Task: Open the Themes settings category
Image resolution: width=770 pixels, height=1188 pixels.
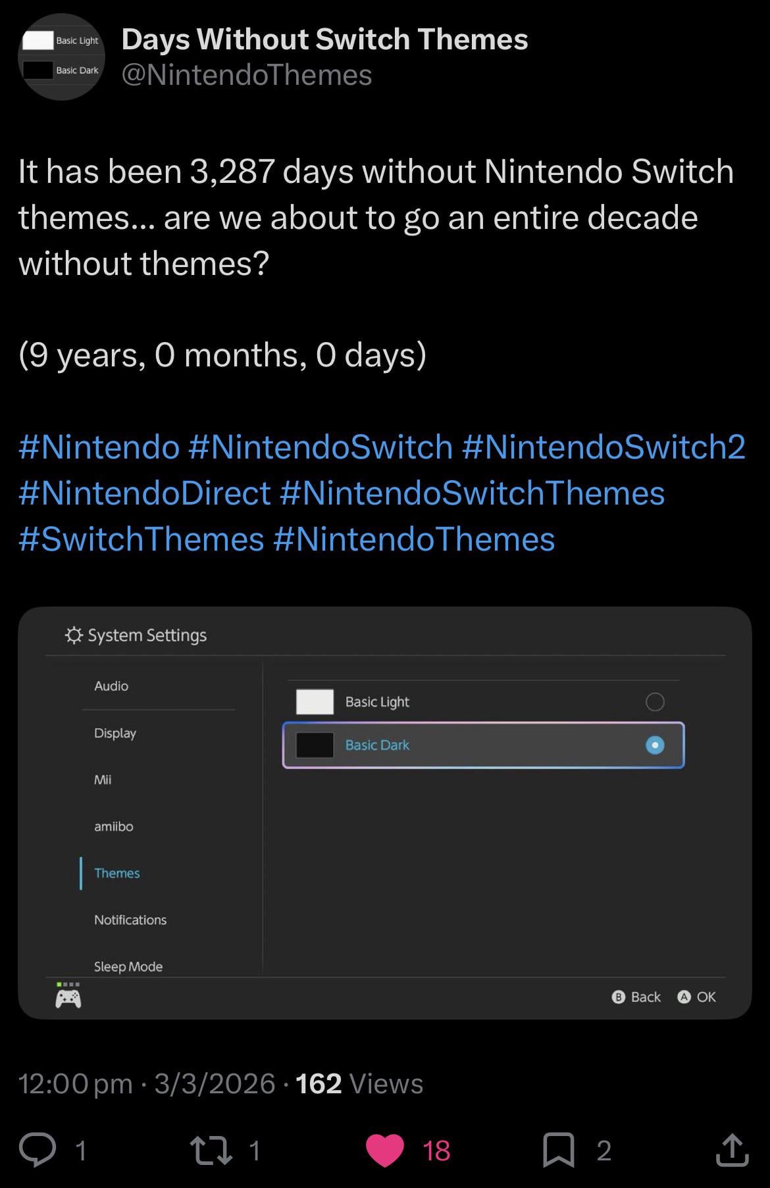Action: pyautogui.click(x=117, y=874)
